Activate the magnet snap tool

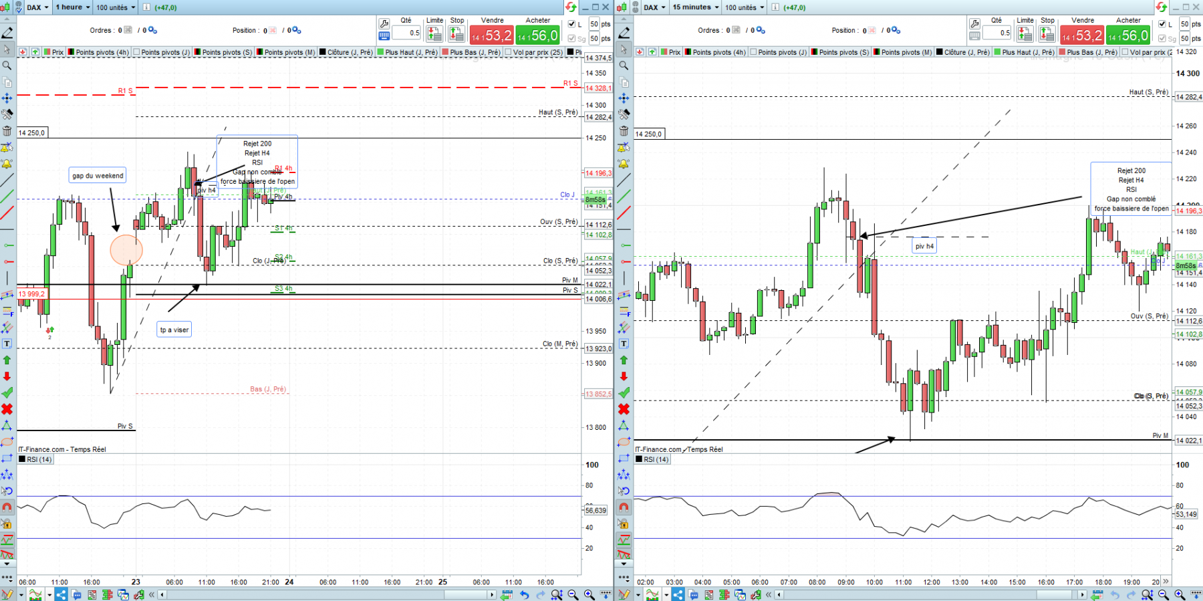pyautogui.click(x=7, y=507)
